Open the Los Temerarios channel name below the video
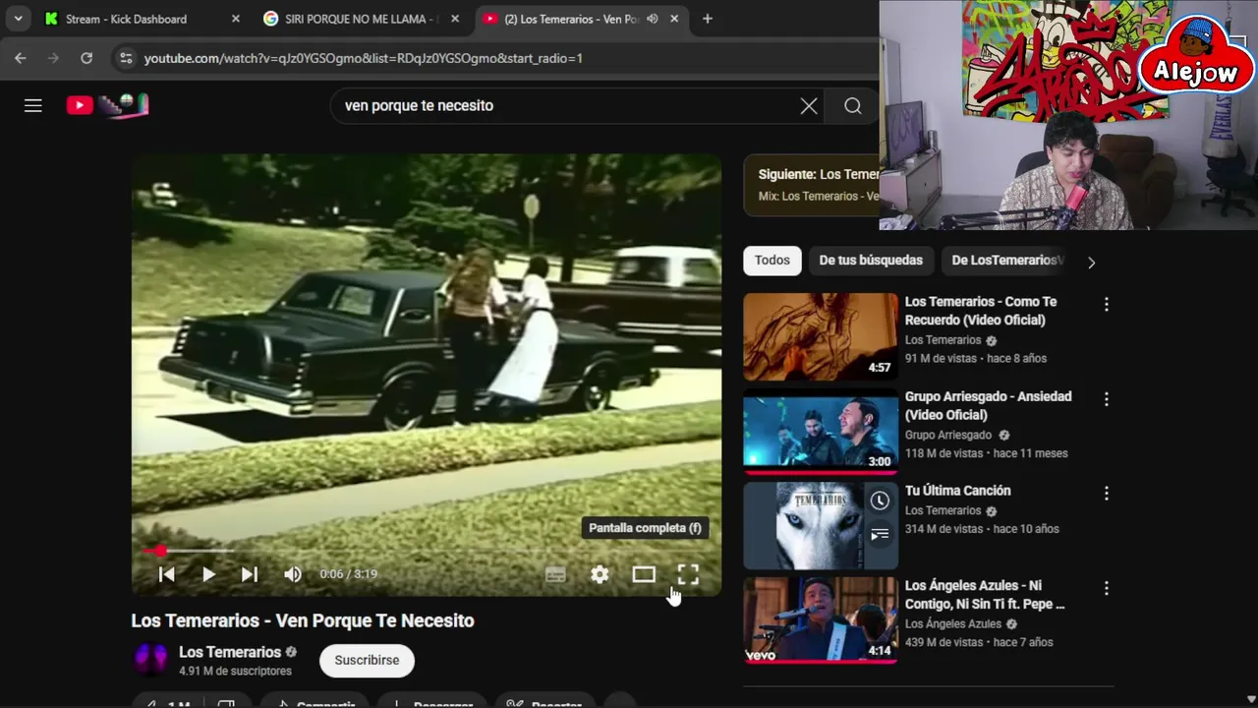 230,652
